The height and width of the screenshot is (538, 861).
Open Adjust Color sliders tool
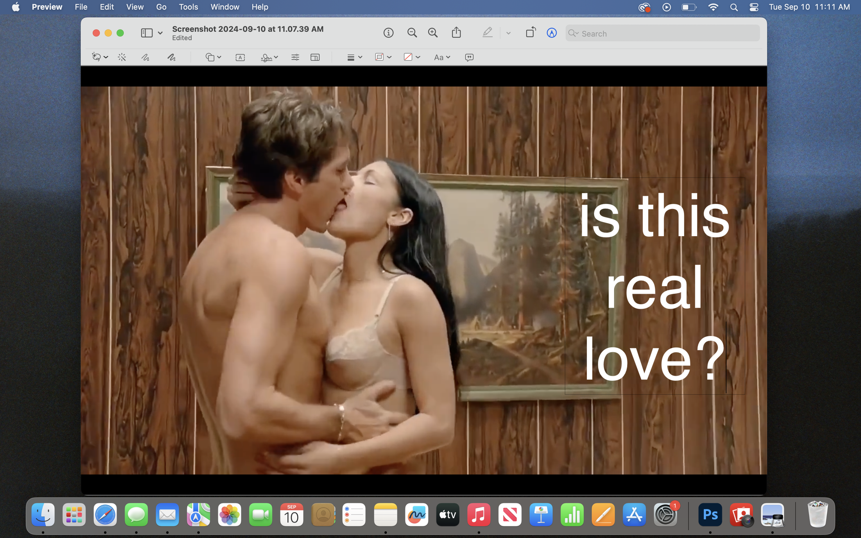tap(295, 57)
